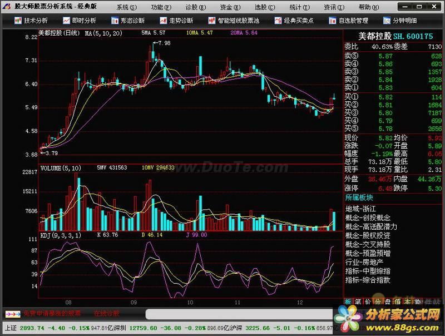Click the MA(5,10,20) indicator label

[103, 33]
